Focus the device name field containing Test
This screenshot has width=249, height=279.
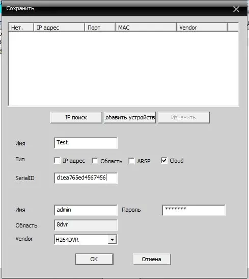coord(86,143)
